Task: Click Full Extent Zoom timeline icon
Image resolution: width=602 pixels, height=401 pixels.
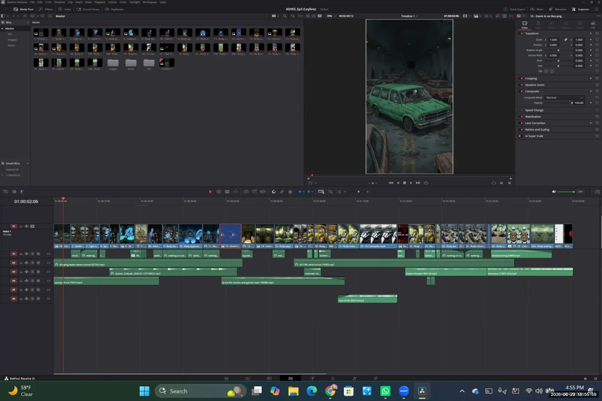Action: click(321, 192)
